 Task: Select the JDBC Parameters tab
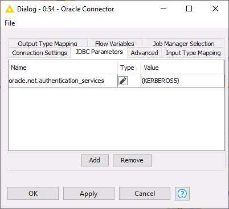[x=99, y=52]
